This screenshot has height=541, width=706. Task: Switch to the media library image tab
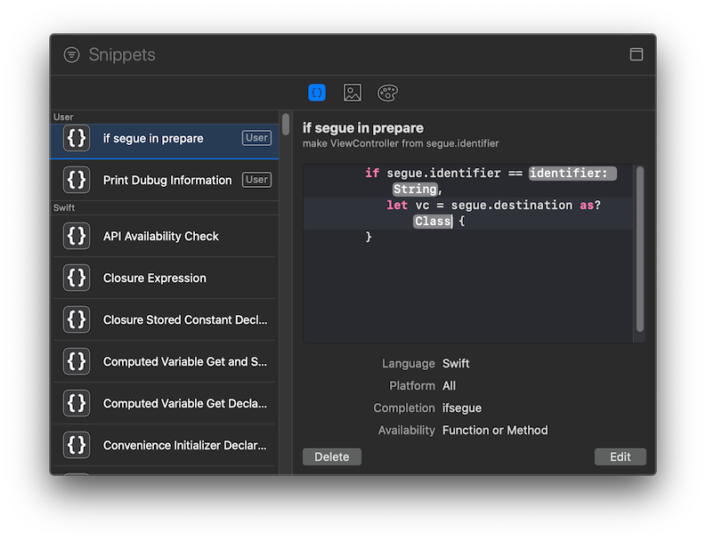click(x=352, y=93)
